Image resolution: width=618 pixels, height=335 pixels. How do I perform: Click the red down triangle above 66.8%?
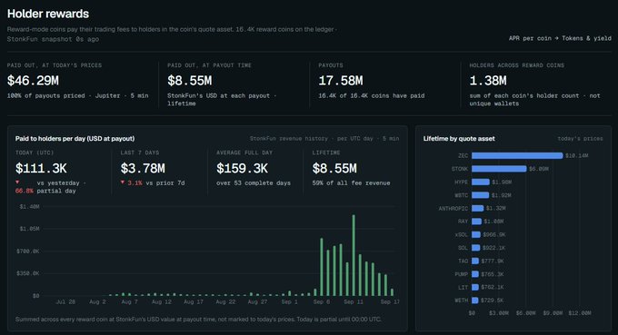coord(17,182)
